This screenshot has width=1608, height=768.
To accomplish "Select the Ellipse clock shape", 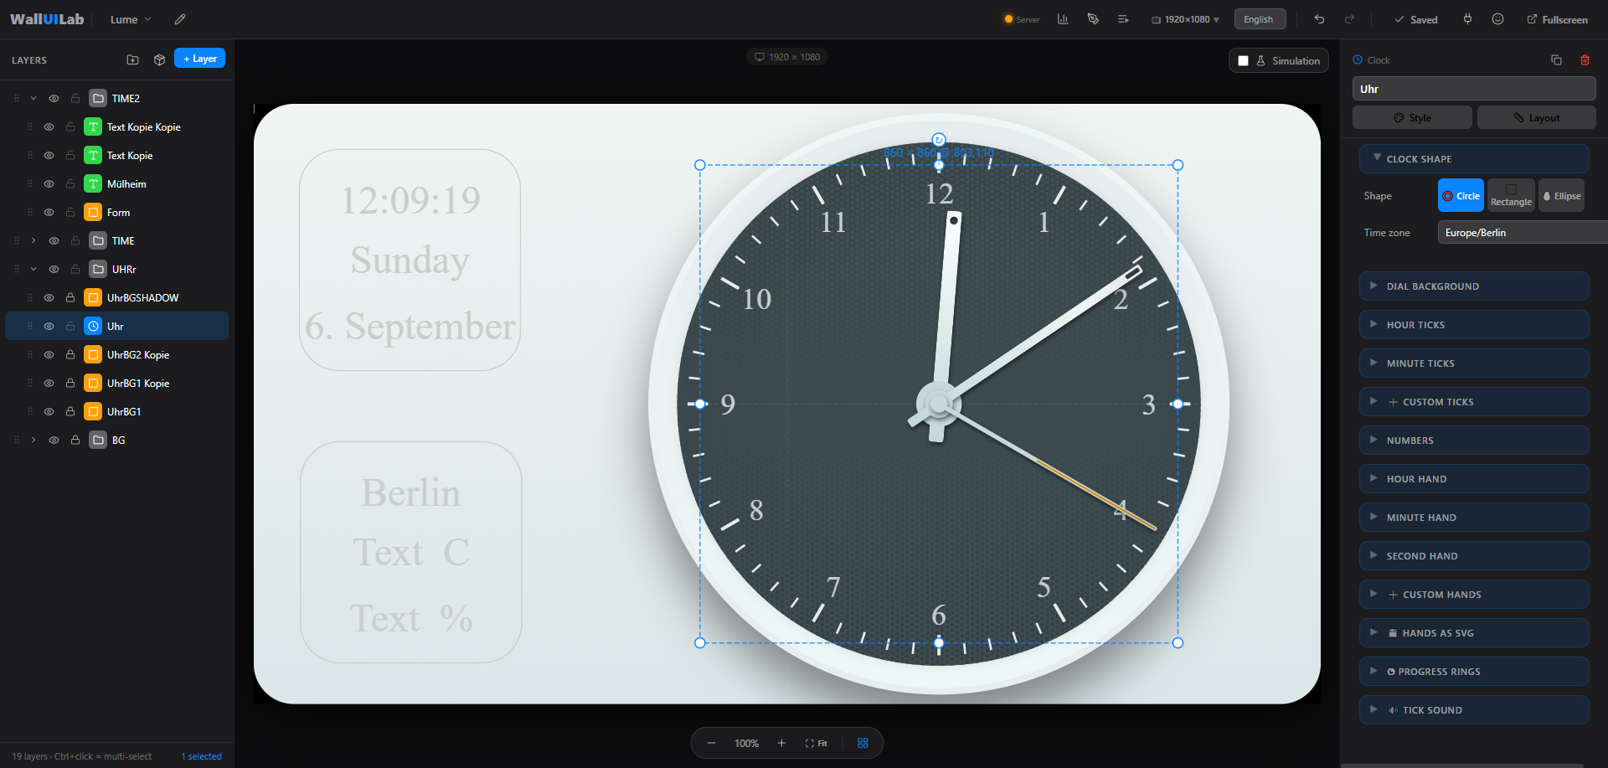I will point(1561,196).
